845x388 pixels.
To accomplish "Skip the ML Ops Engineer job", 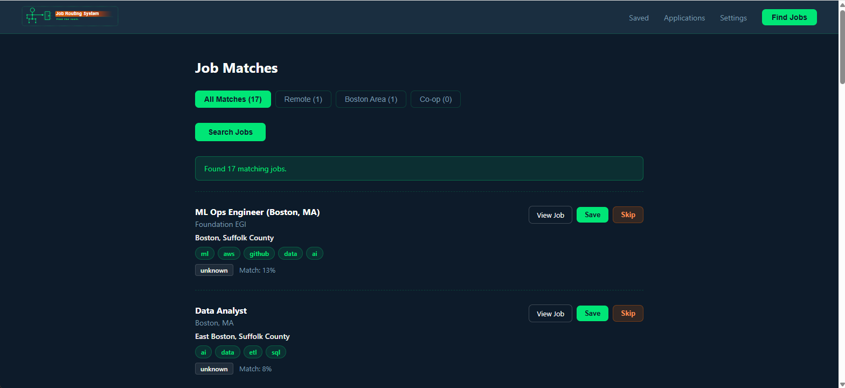I will (628, 214).
